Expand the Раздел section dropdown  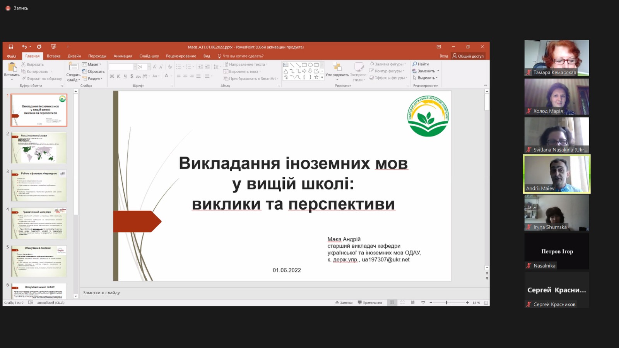click(x=93, y=78)
